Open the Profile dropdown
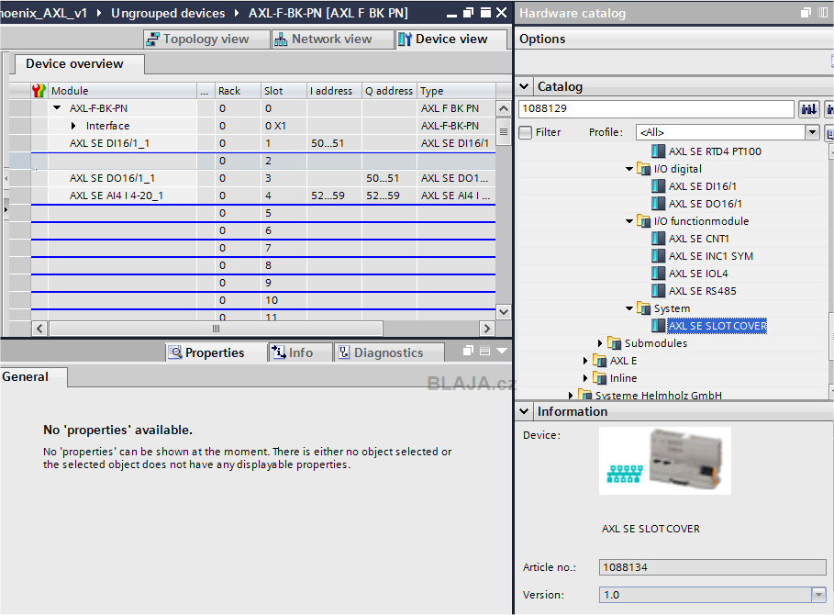 pyautogui.click(x=812, y=132)
